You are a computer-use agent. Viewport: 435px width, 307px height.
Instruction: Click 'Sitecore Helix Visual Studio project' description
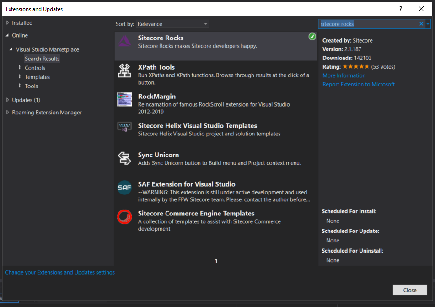[209, 134]
